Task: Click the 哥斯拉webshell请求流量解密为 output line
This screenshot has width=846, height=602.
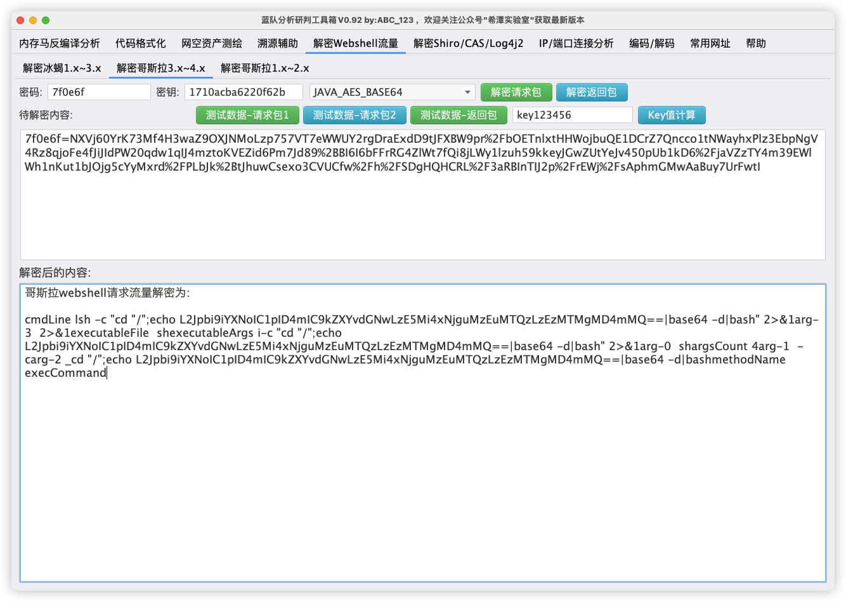Action: pos(107,292)
